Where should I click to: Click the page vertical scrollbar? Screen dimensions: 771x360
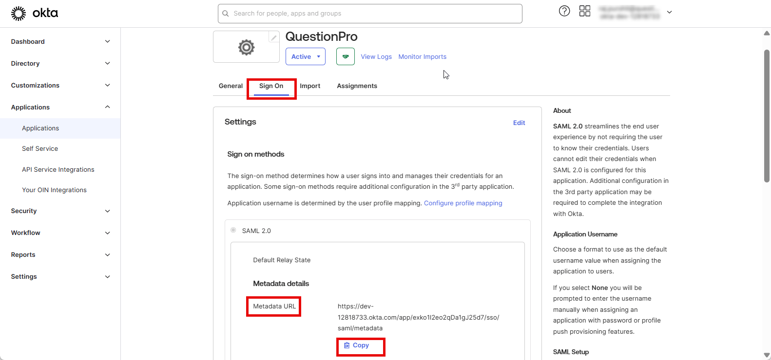[x=767, y=116]
